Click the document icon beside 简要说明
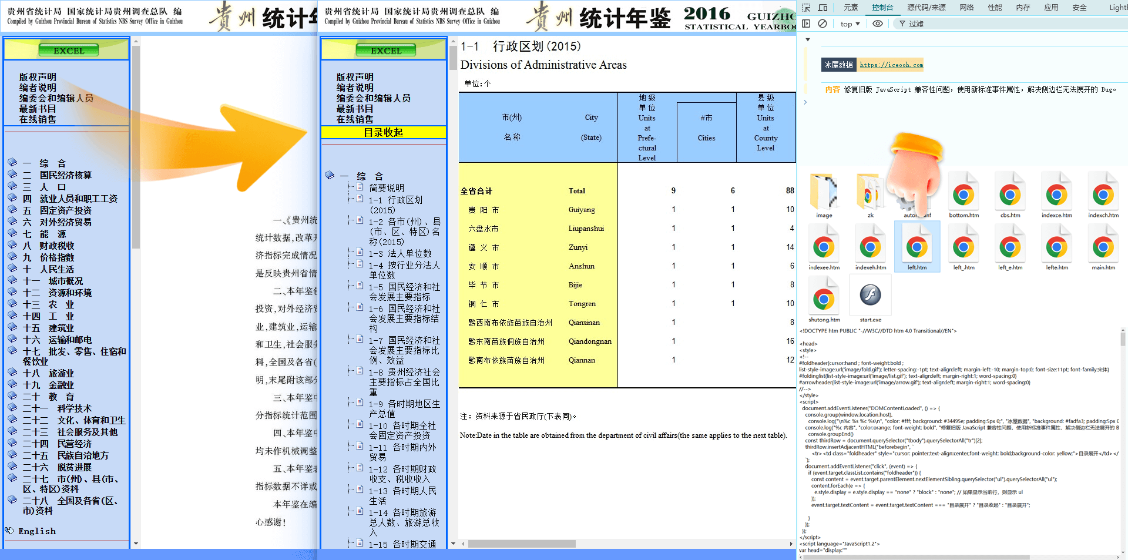Screen dimensions: 1128x560 click(x=360, y=187)
